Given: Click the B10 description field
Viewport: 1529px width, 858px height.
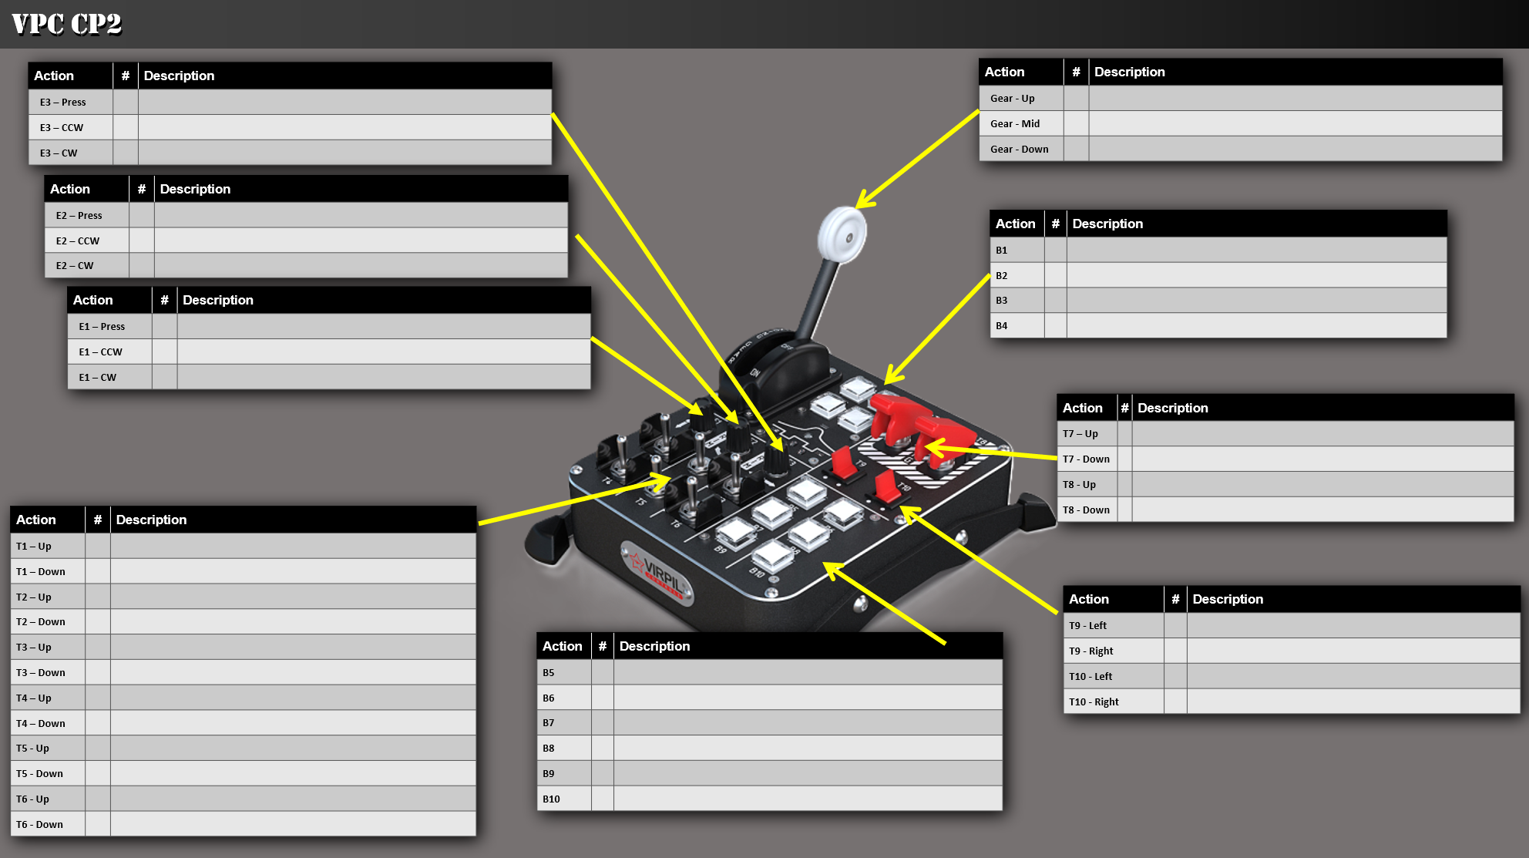Looking at the screenshot, I should [x=808, y=799].
